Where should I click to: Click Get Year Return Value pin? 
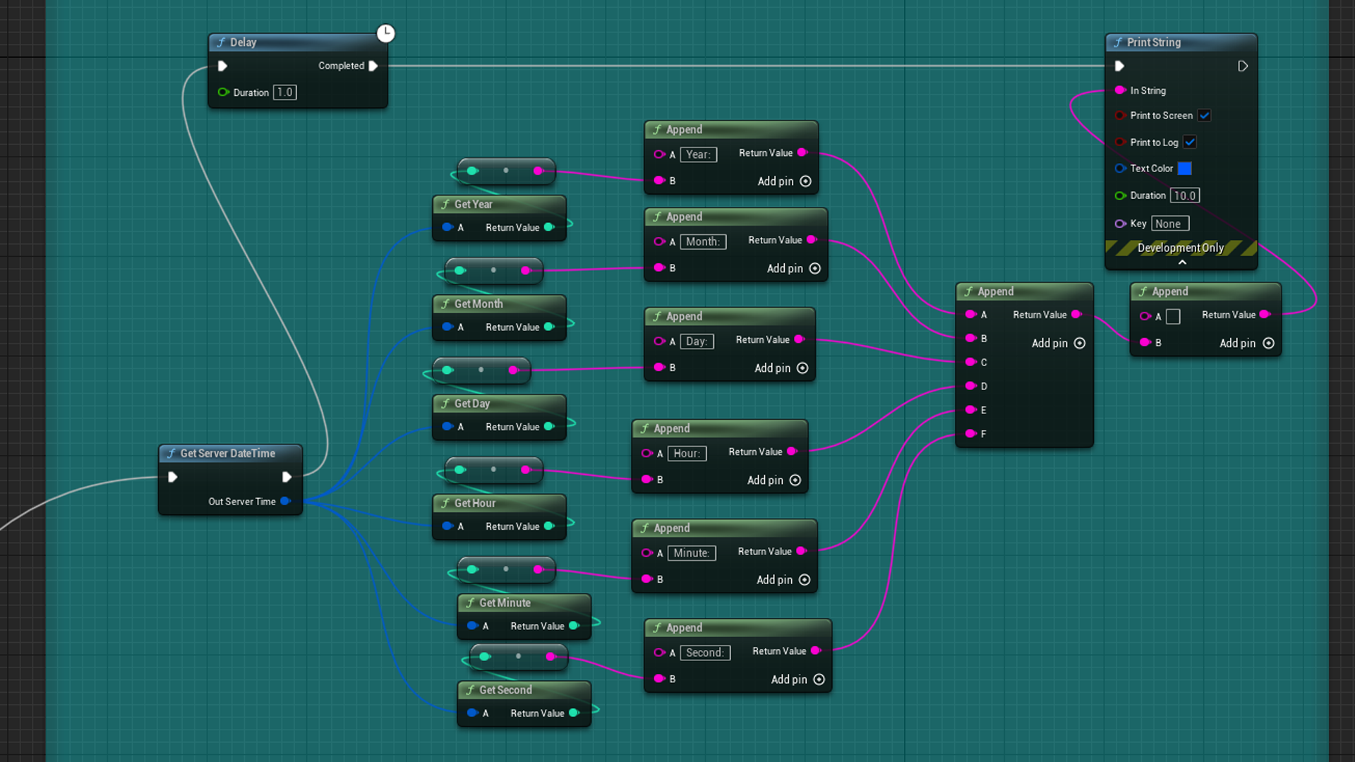pos(549,227)
